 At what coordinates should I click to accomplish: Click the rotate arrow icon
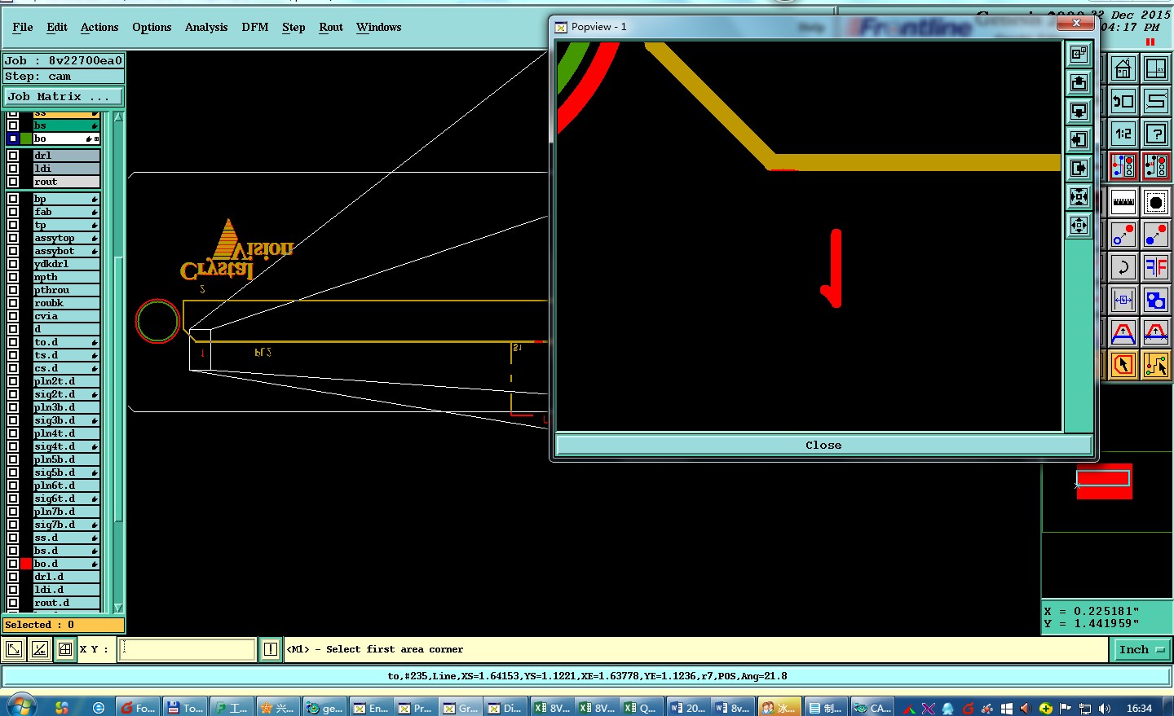1123,267
